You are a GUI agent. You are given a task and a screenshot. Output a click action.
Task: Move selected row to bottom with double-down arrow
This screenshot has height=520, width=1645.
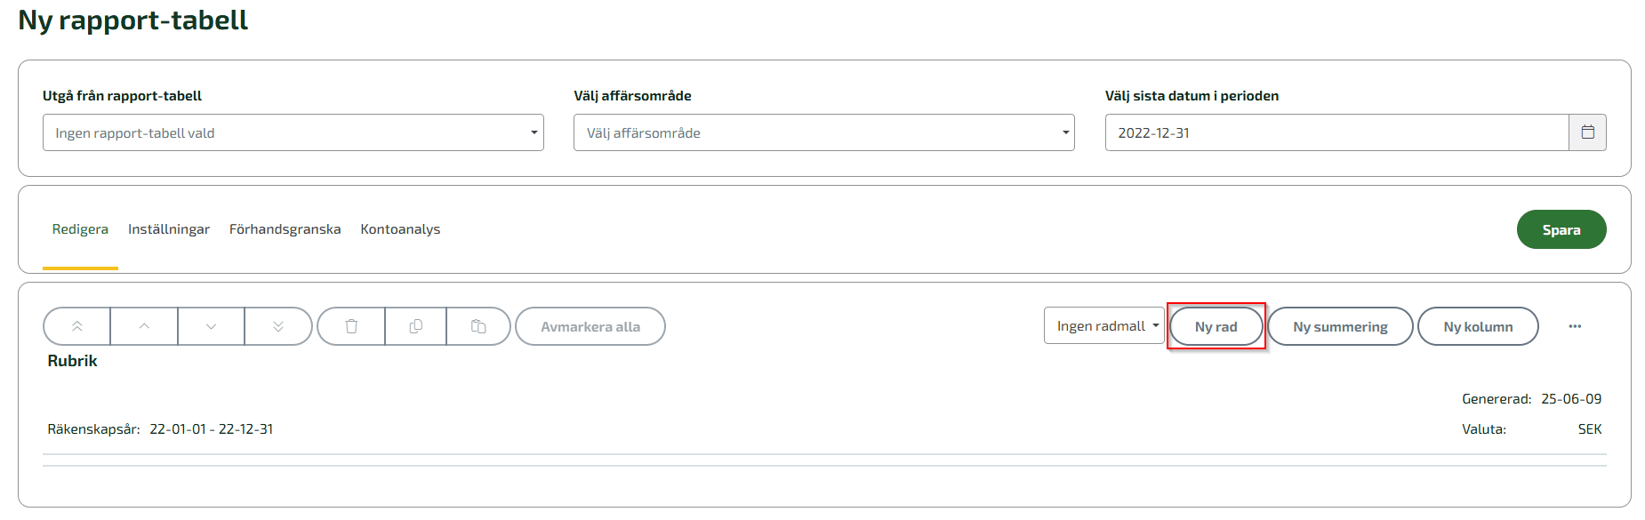click(x=278, y=326)
